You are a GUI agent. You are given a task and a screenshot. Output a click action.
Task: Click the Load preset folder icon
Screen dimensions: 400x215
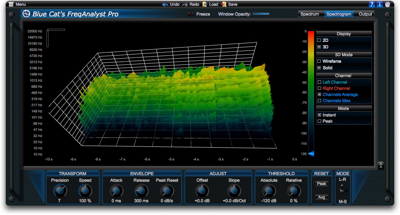pos(205,5)
